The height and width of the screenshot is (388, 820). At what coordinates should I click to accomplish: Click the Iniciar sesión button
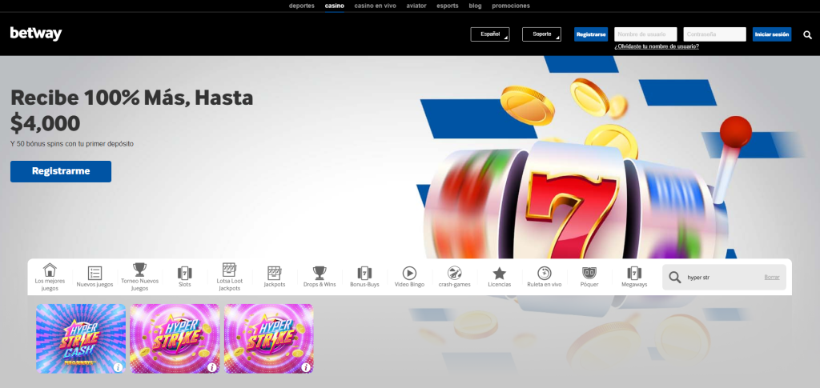[772, 34]
